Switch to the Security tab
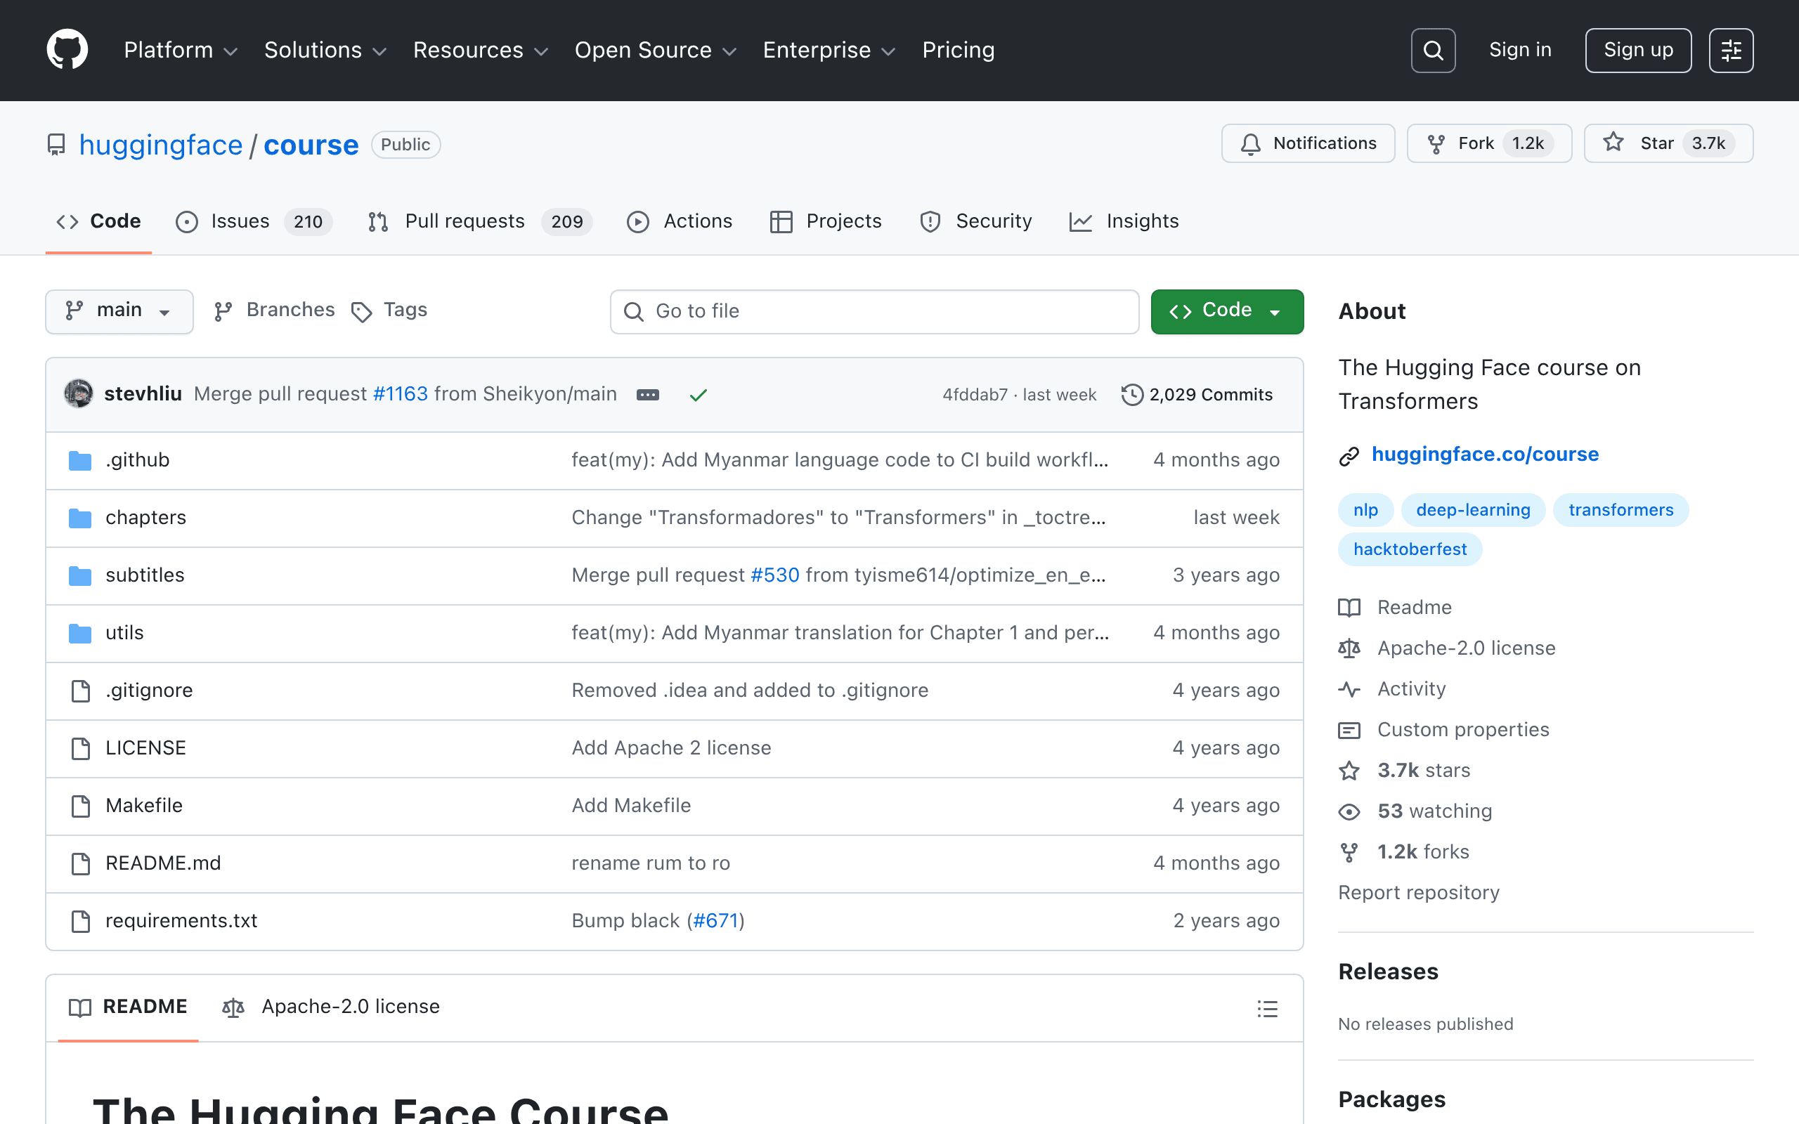1799x1124 pixels. click(x=976, y=221)
